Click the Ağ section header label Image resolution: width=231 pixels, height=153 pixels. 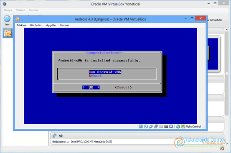point(61,135)
